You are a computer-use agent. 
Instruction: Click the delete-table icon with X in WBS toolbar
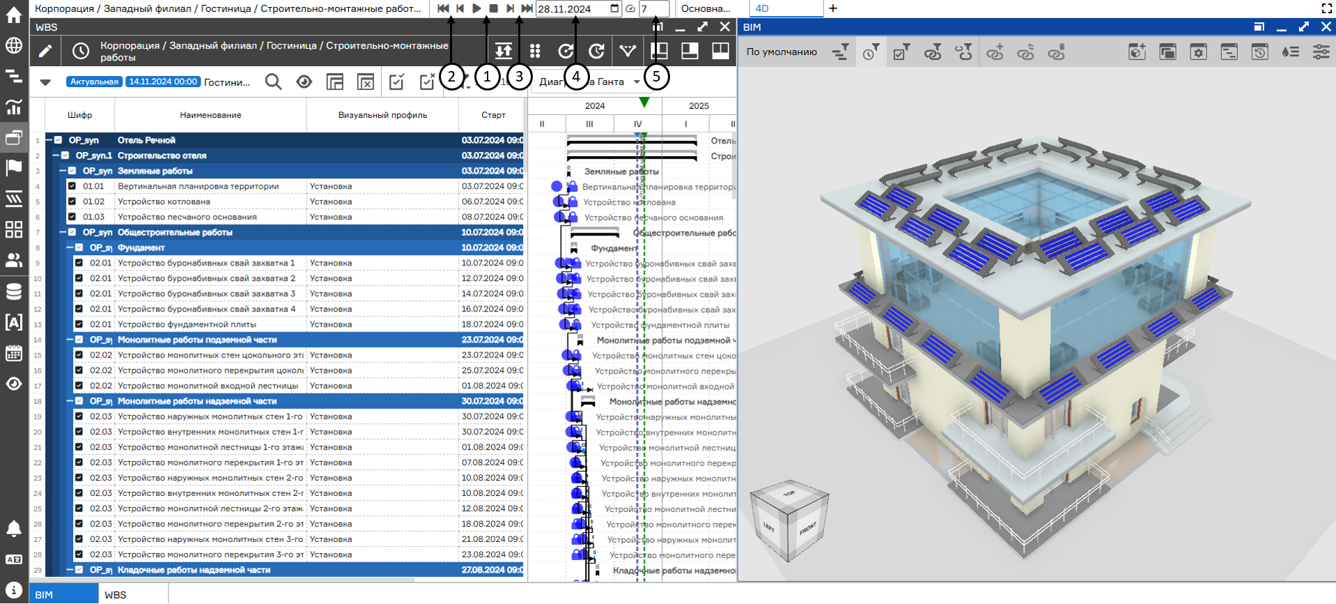pos(366,82)
